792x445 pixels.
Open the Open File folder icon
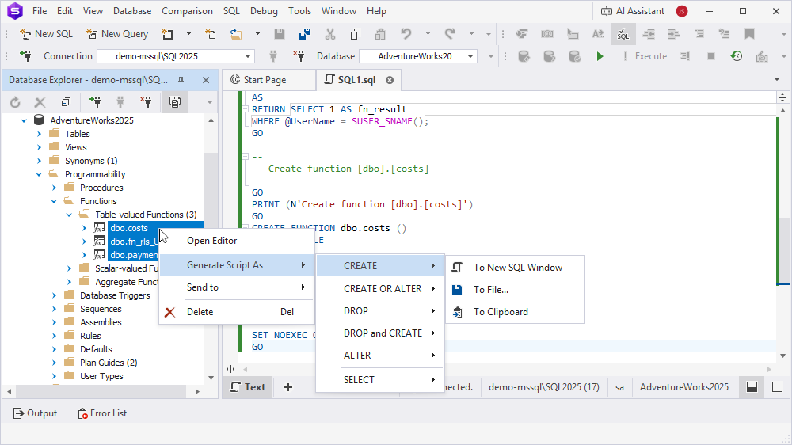[236, 34]
